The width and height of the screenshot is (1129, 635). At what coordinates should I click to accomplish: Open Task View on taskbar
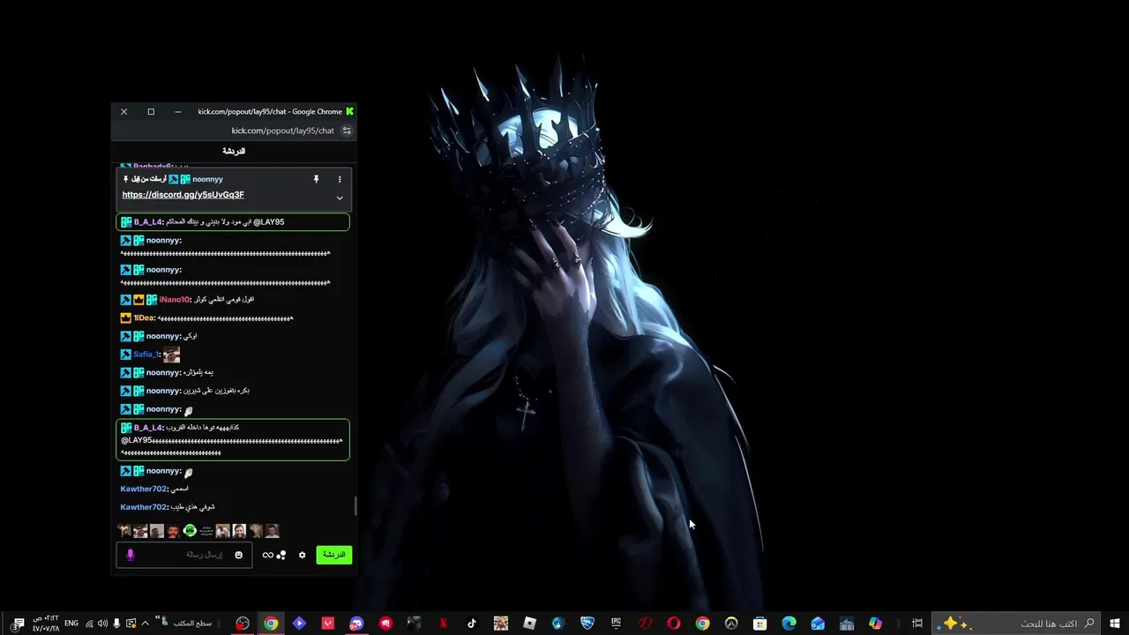pyautogui.click(x=917, y=624)
